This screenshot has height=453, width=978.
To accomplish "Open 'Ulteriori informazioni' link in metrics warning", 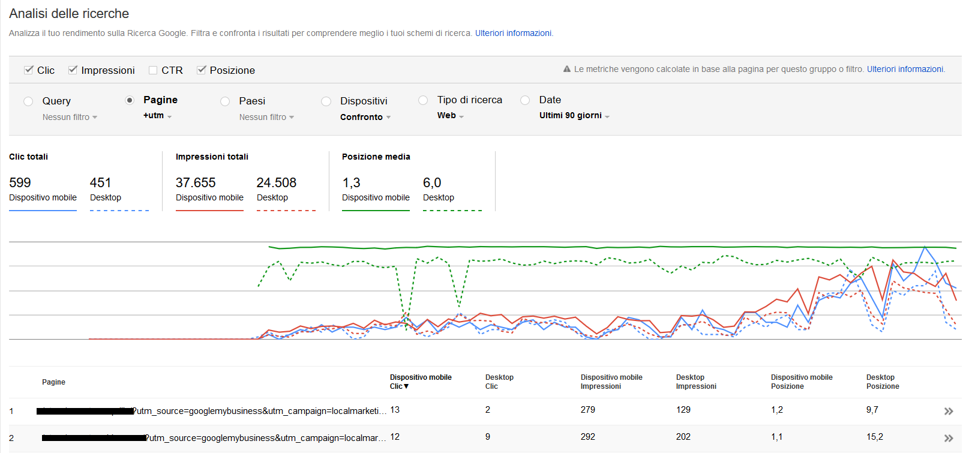I will tap(905, 69).
